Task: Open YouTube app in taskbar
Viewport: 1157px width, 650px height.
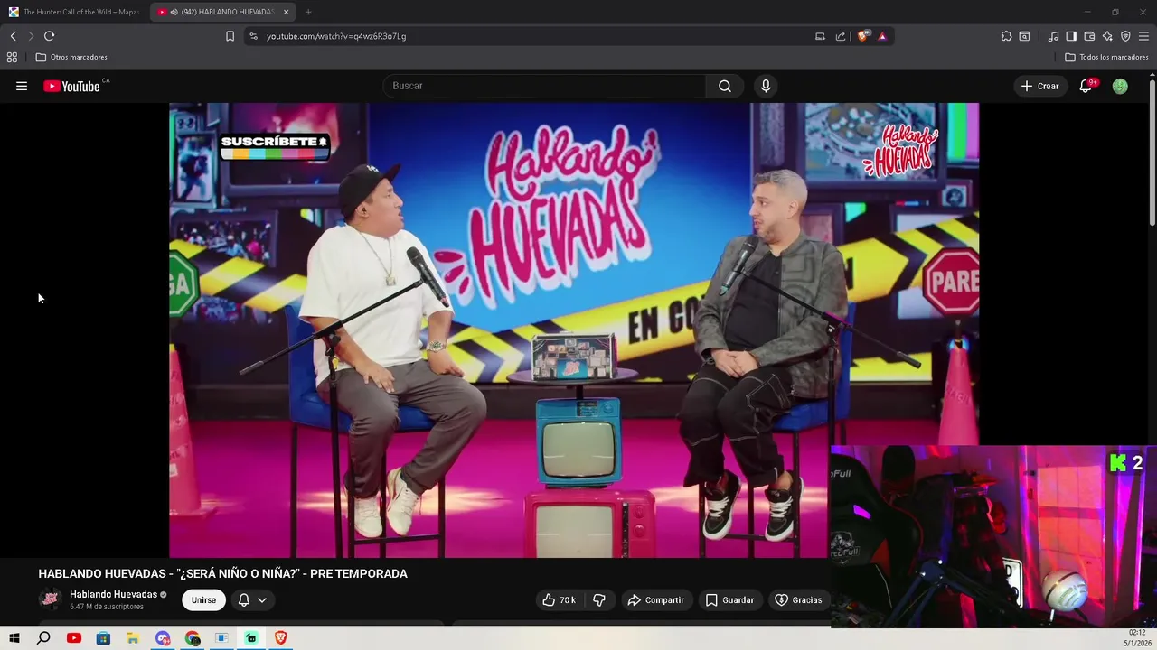Action: (x=74, y=638)
